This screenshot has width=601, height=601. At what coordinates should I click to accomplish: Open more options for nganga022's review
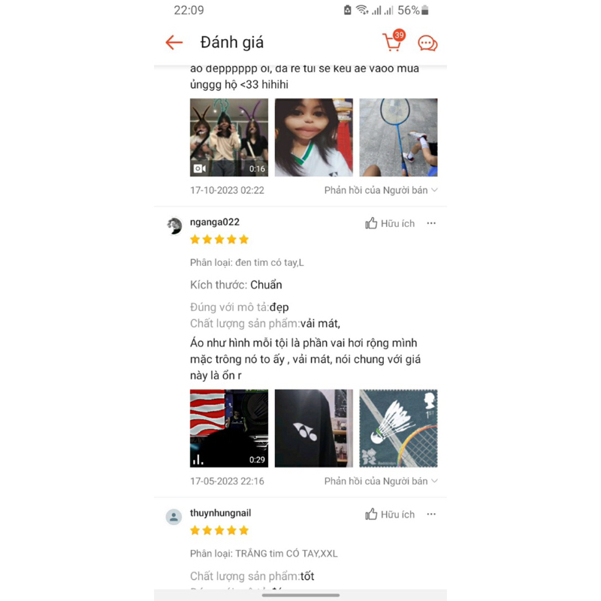coord(431,223)
